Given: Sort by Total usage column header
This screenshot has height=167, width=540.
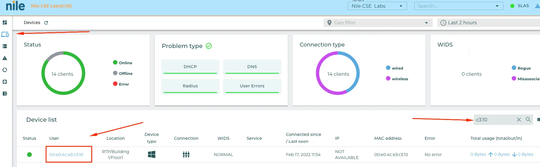Looking at the screenshot, I should tap(496, 138).
